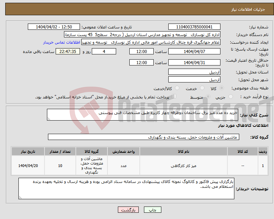The width and height of the screenshot is (274, 219).
Task: Click the announcement date field 1404/04/02 - 12:50
Action: (x=54, y=27)
